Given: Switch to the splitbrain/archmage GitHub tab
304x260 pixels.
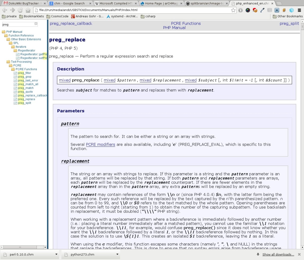Looking at the screenshot, I should coord(207,3).
